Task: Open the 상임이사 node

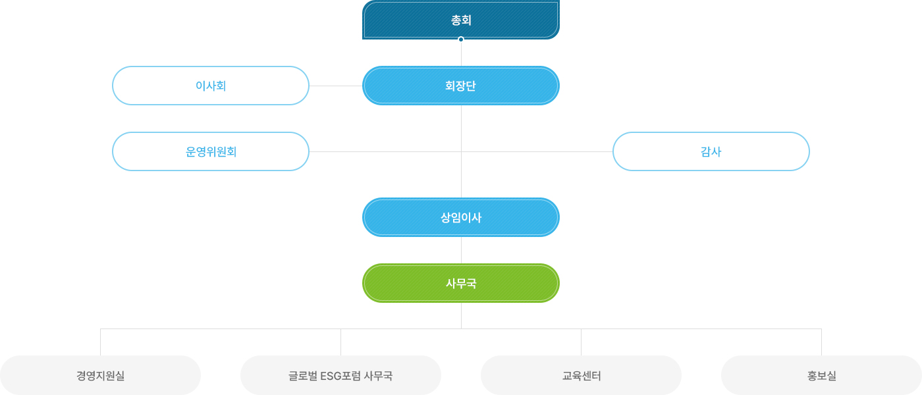Action: [461, 217]
